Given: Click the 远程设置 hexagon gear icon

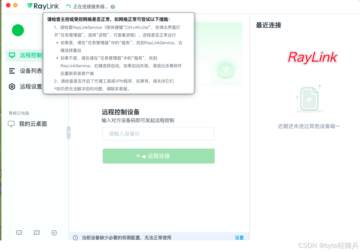Looking at the screenshot, I should click(x=12, y=87).
